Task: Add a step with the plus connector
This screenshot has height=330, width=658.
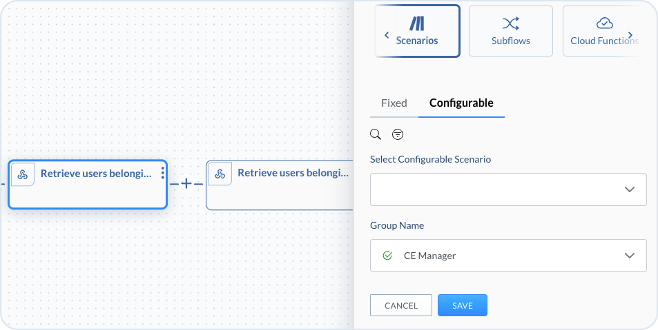Action: click(186, 184)
